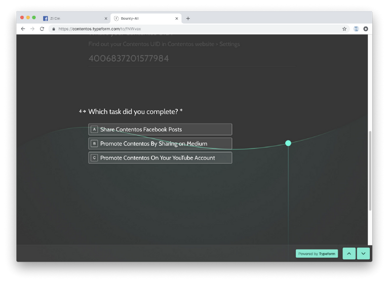This screenshot has height=284, width=389.
Task: Choose option B Promote Contentos on Medium
Action: 160,144
